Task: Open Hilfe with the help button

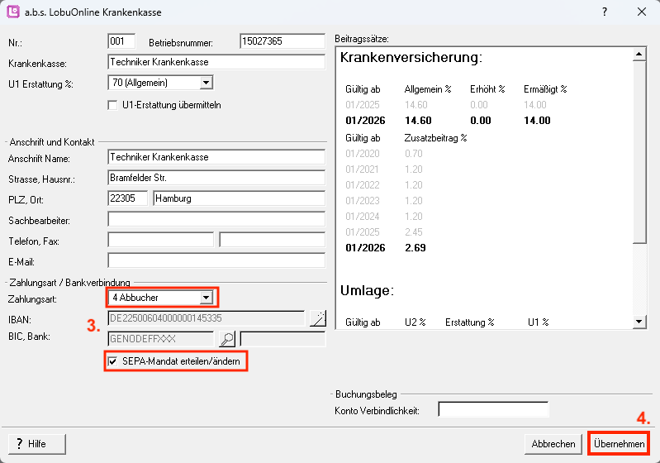Action: (36, 444)
